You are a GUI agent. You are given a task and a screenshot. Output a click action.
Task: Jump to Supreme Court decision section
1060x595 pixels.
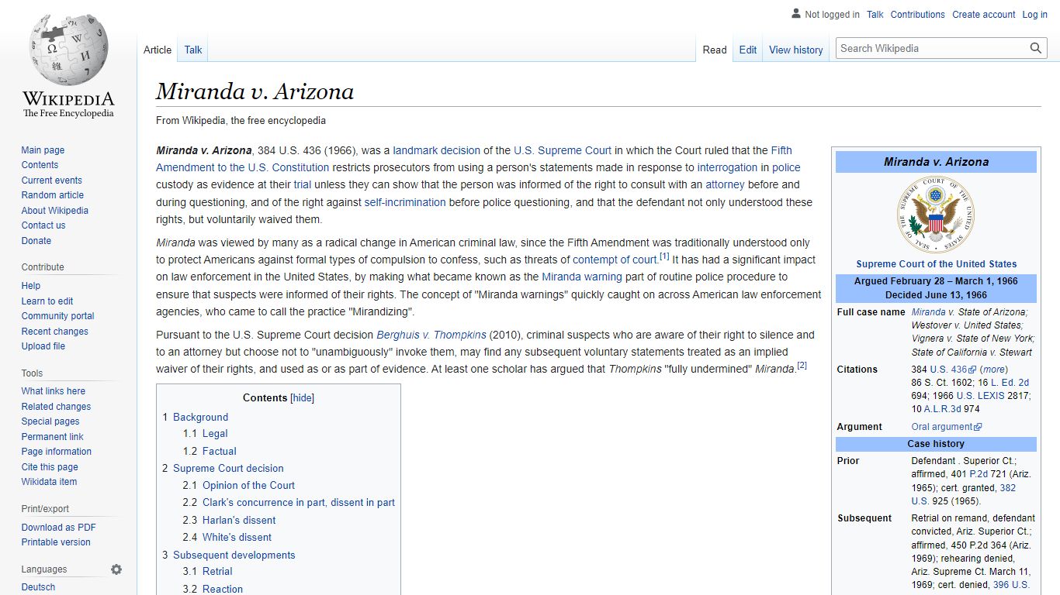pos(228,468)
